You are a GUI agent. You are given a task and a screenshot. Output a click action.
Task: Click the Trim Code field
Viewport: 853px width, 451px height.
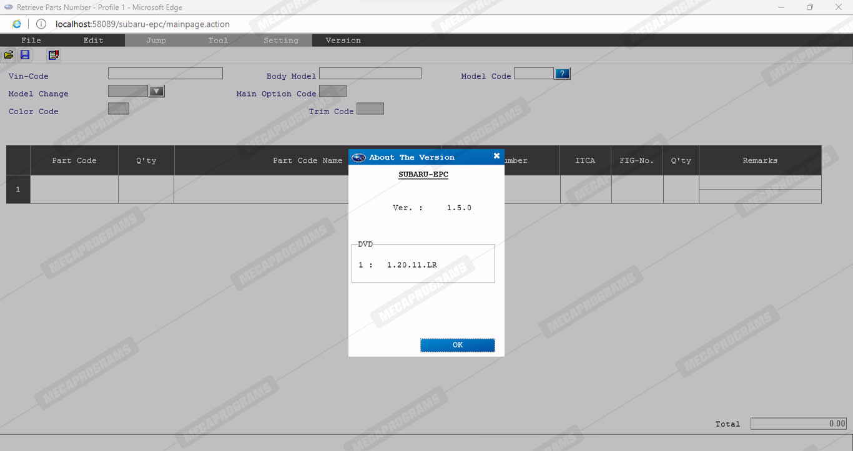coord(370,109)
